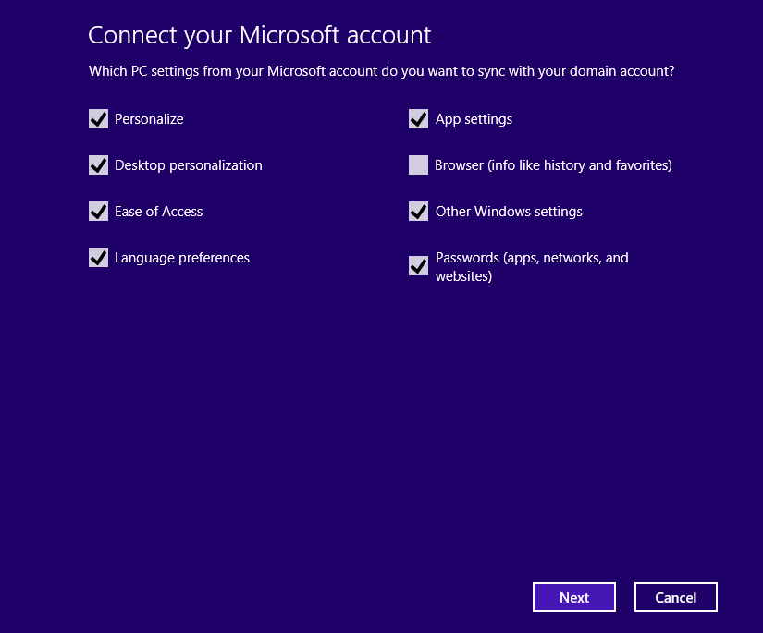
Task: Click the Next button
Action: coord(574,597)
